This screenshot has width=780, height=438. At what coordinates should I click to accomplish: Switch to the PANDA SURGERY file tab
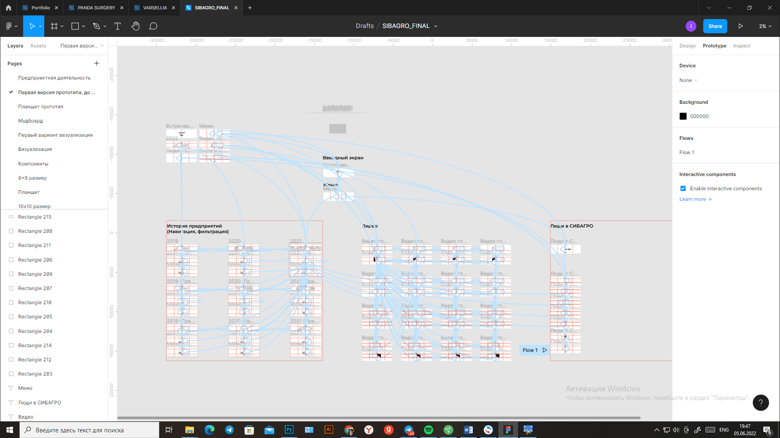tap(96, 8)
